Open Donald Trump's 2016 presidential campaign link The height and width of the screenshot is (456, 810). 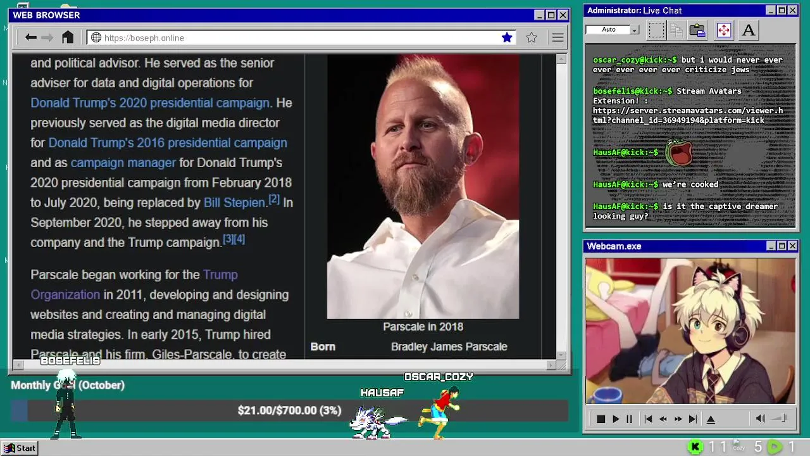168,142
